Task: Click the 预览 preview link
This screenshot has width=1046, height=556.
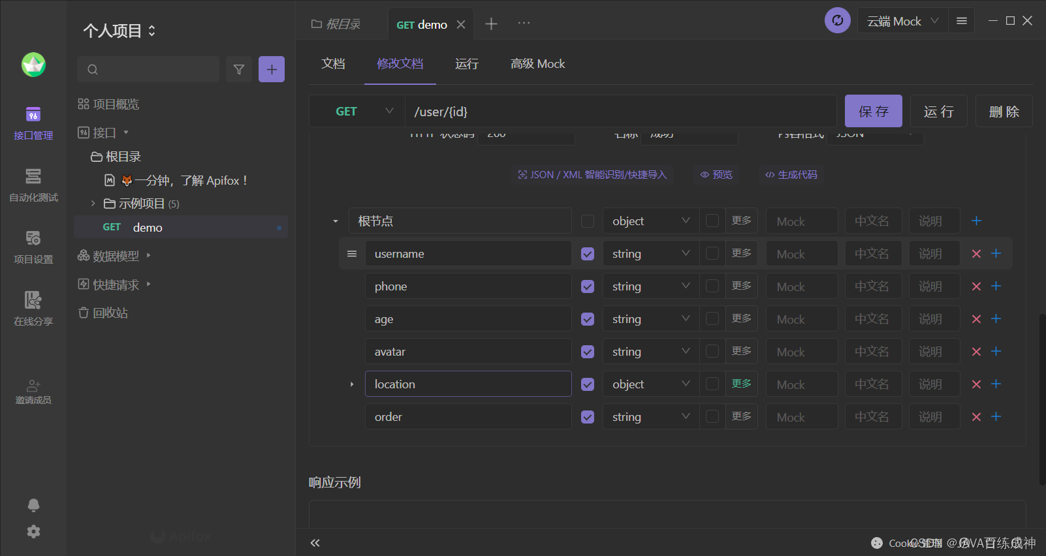Action: (716, 175)
